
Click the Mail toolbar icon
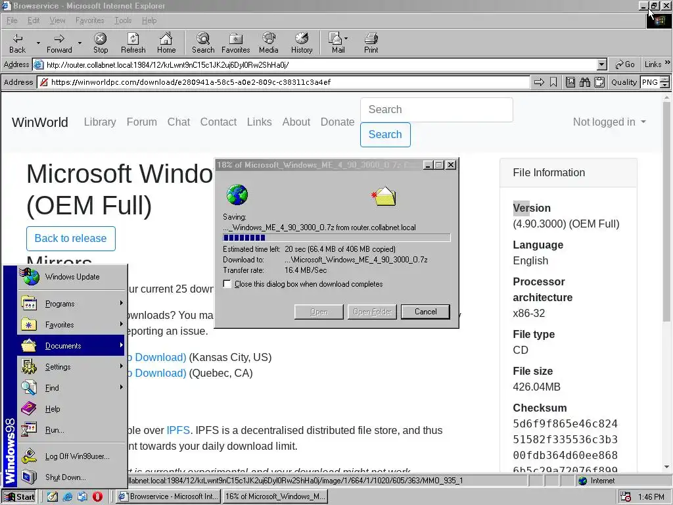335,39
